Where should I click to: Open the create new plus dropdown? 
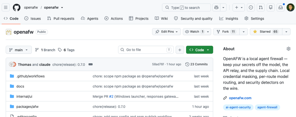click(x=239, y=8)
